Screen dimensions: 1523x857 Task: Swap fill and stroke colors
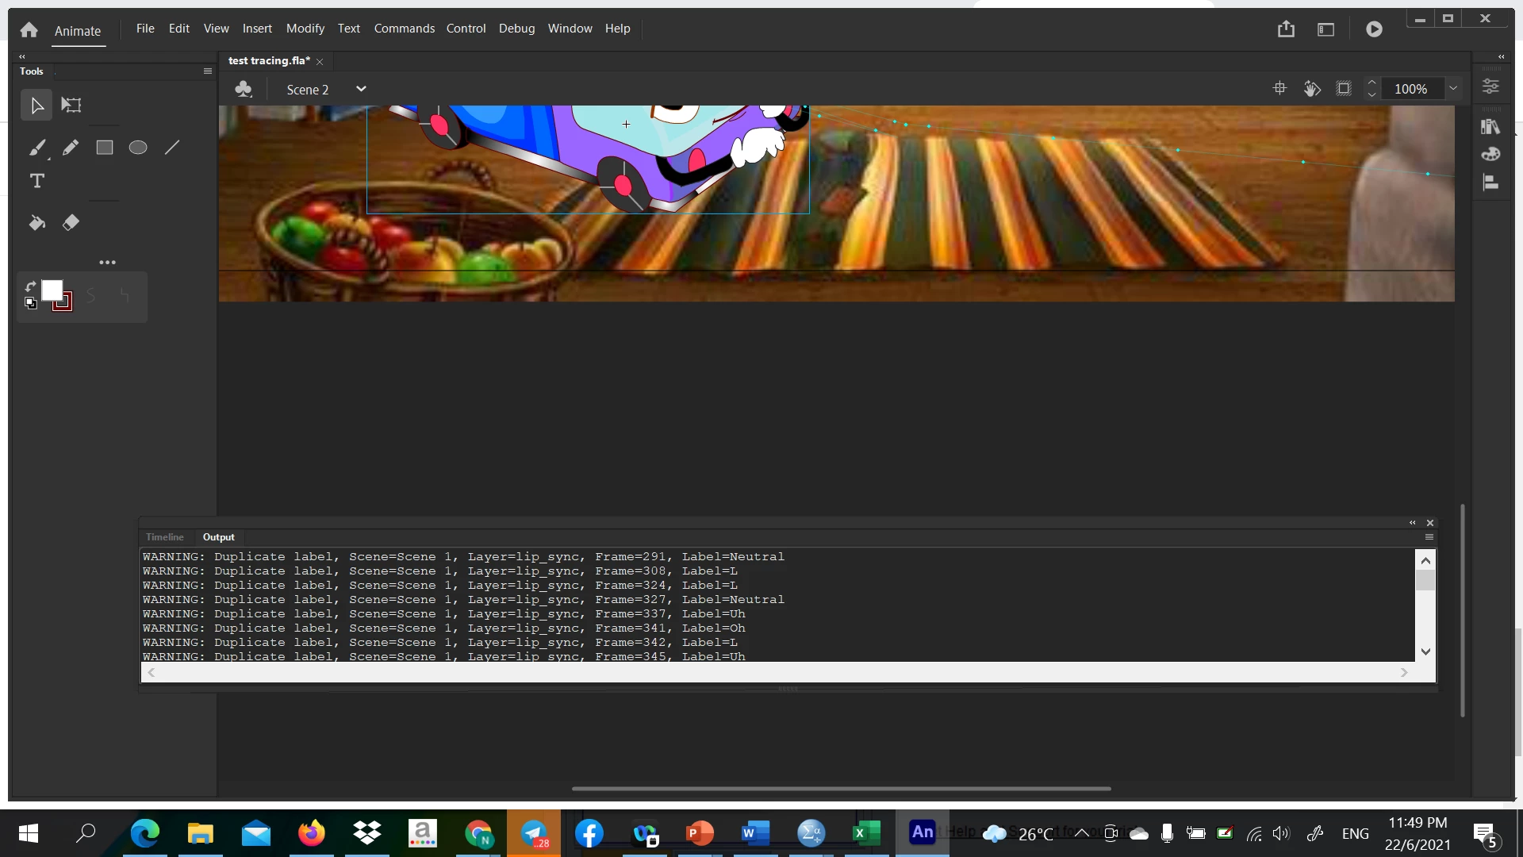coord(30,286)
